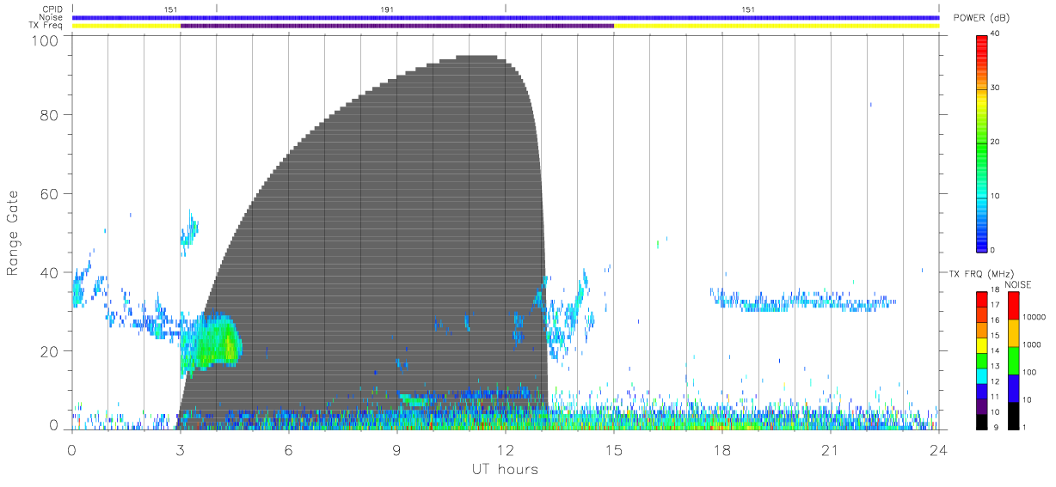Click TX FRQ scale tick label '13'

[995, 366]
